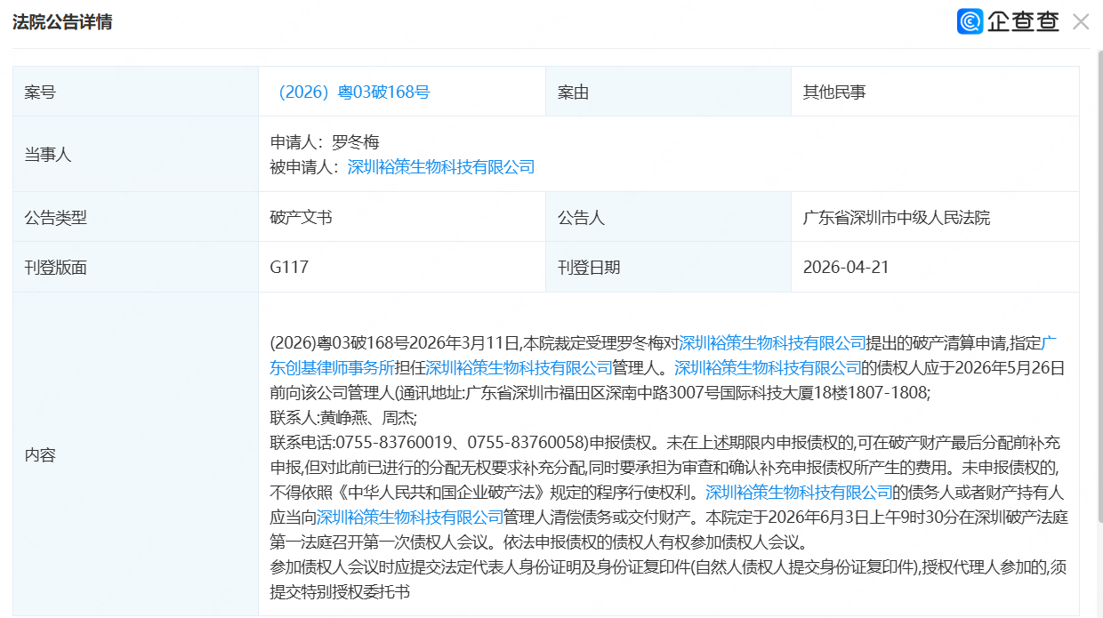Select the 公告人 label cell
1103x618 pixels.
pos(668,217)
